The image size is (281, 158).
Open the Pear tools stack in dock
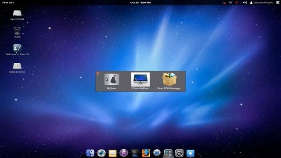pos(168,153)
